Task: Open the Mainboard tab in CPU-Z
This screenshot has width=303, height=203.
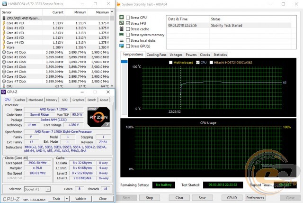Action: click(x=36, y=100)
